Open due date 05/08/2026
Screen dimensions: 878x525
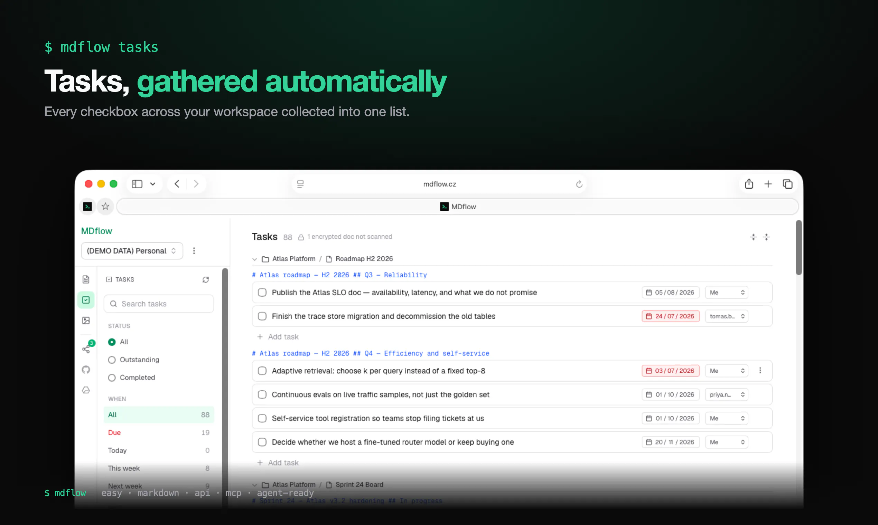(671, 293)
